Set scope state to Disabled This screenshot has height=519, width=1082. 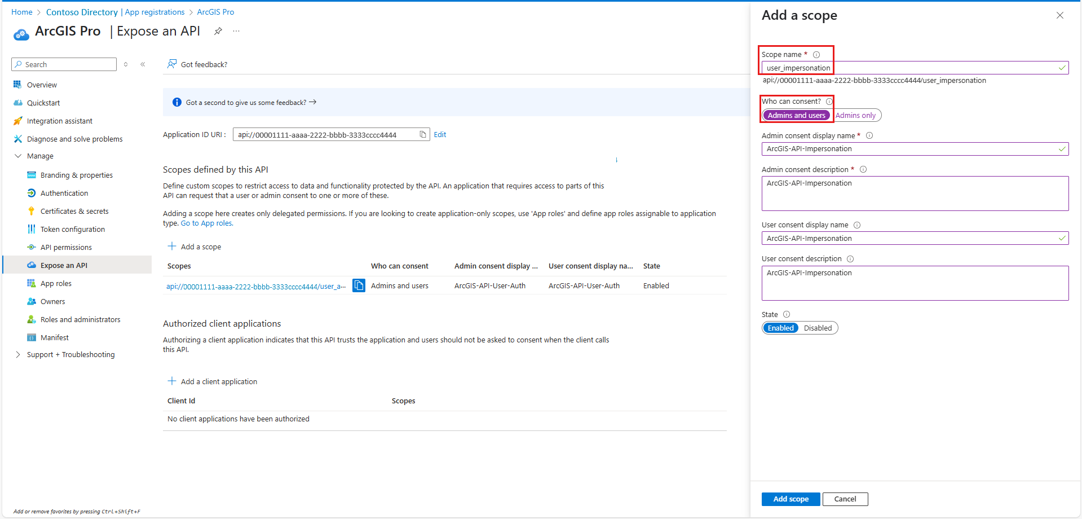818,328
